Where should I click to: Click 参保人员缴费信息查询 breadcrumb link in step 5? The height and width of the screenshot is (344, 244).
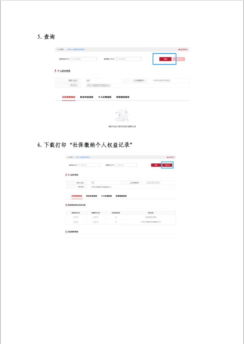click(76, 49)
